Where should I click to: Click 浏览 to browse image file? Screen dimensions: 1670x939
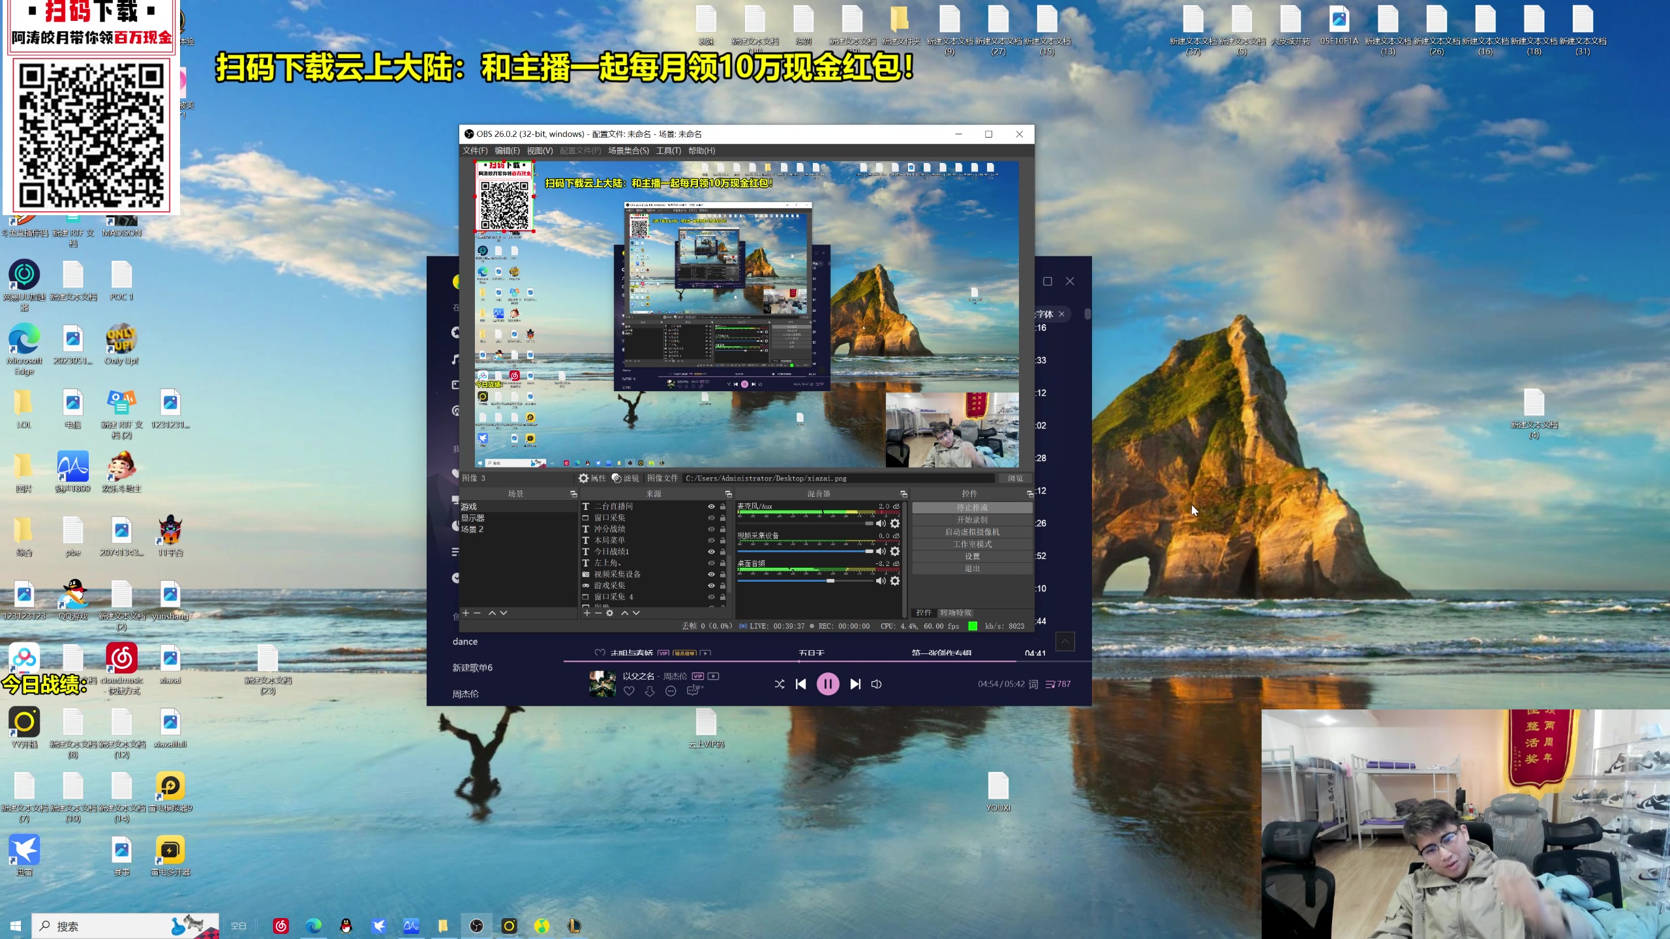click(1015, 479)
